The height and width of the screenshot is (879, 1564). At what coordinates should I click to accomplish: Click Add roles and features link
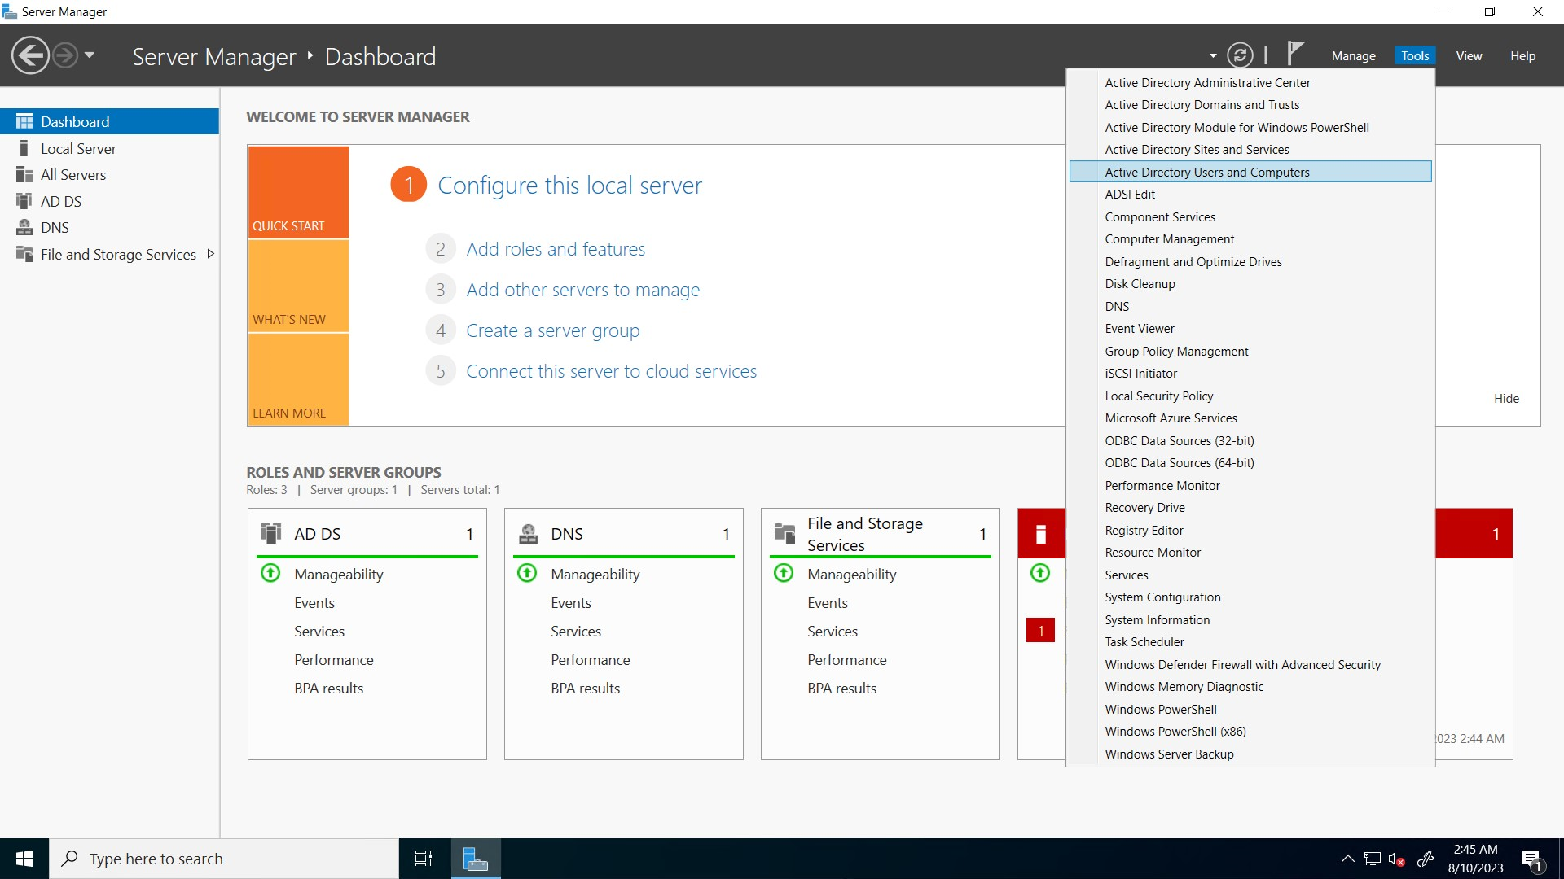pyautogui.click(x=555, y=249)
